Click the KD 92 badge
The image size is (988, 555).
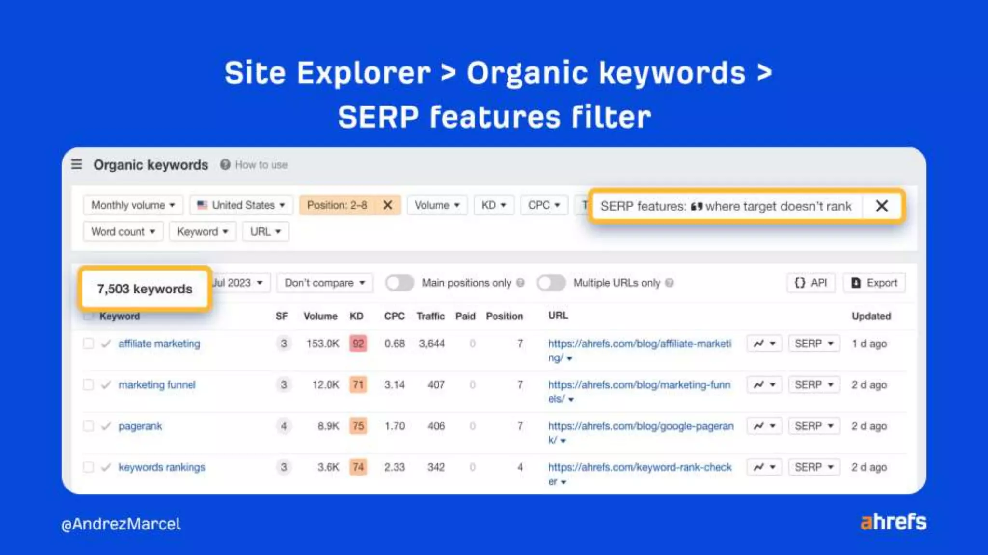click(x=358, y=344)
